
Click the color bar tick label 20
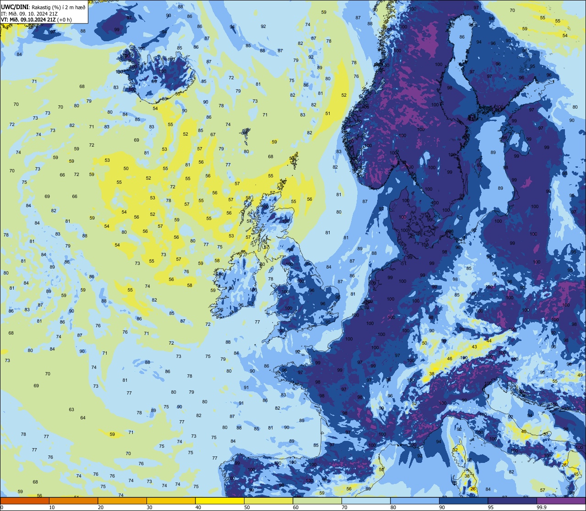point(101,507)
